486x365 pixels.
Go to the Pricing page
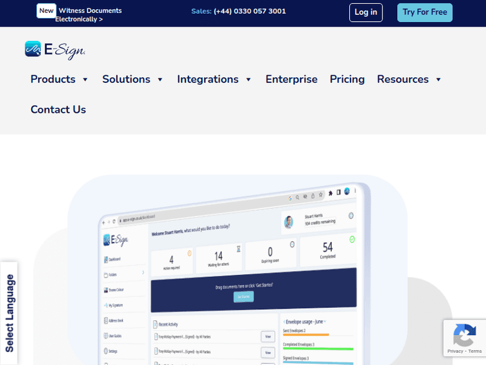[x=347, y=79]
